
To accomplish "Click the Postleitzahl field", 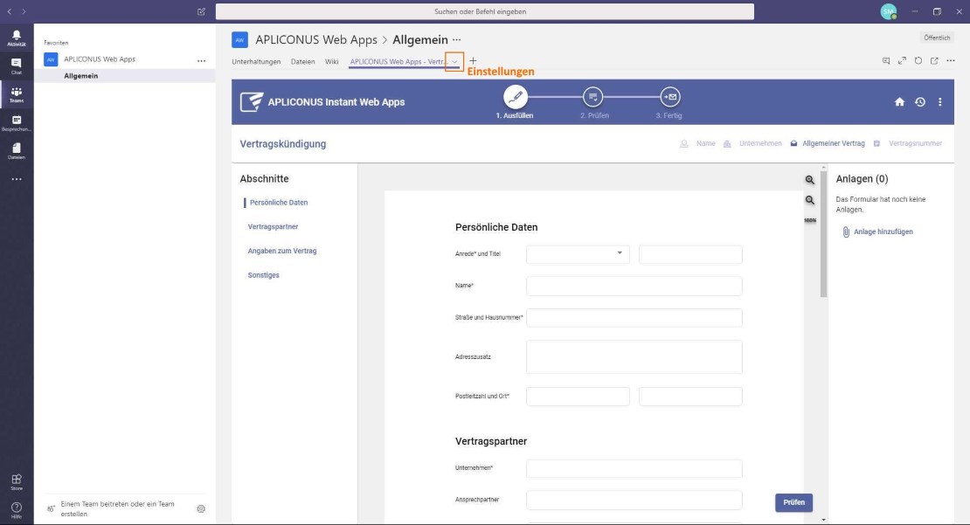I will pos(578,397).
